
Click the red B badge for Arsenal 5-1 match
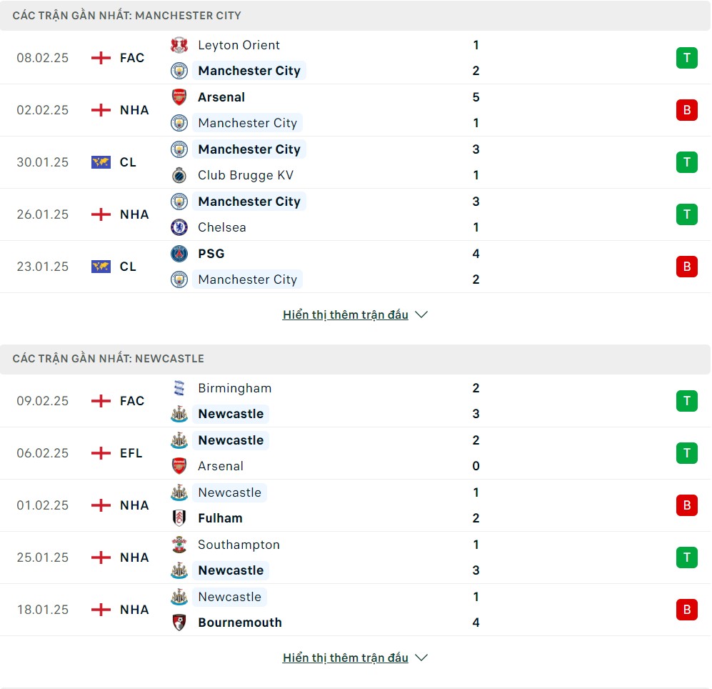[686, 110]
